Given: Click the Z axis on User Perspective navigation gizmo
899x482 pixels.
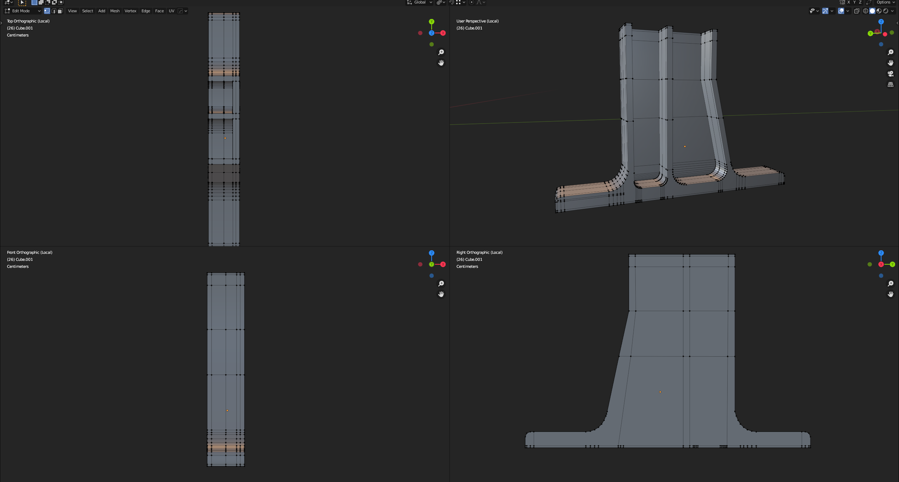Looking at the screenshot, I should 881,22.
